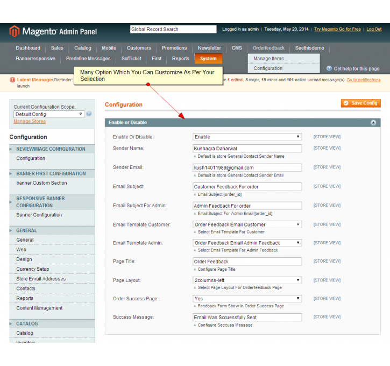Screen dimensions: 390x366
Task: Click the Save Config button
Action: [x=360, y=103]
